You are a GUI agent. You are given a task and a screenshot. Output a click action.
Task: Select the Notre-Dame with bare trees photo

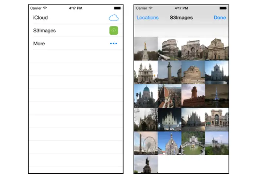(146, 119)
